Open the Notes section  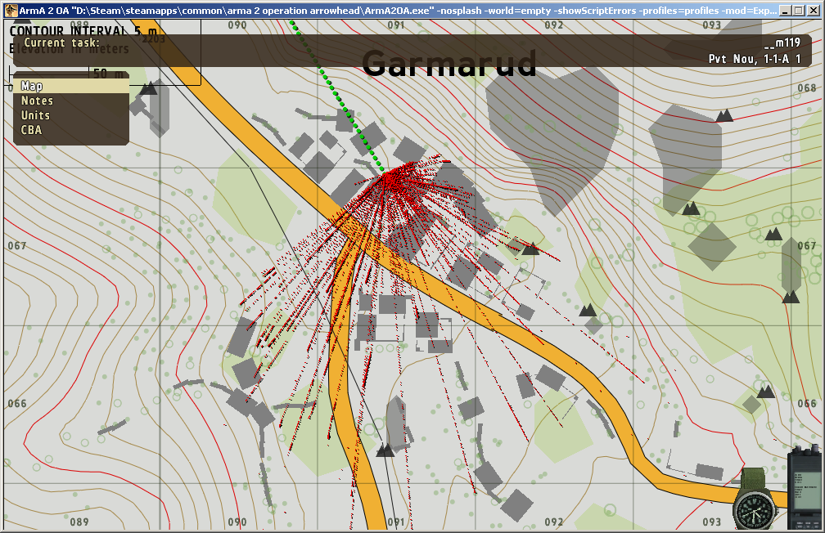tap(37, 101)
